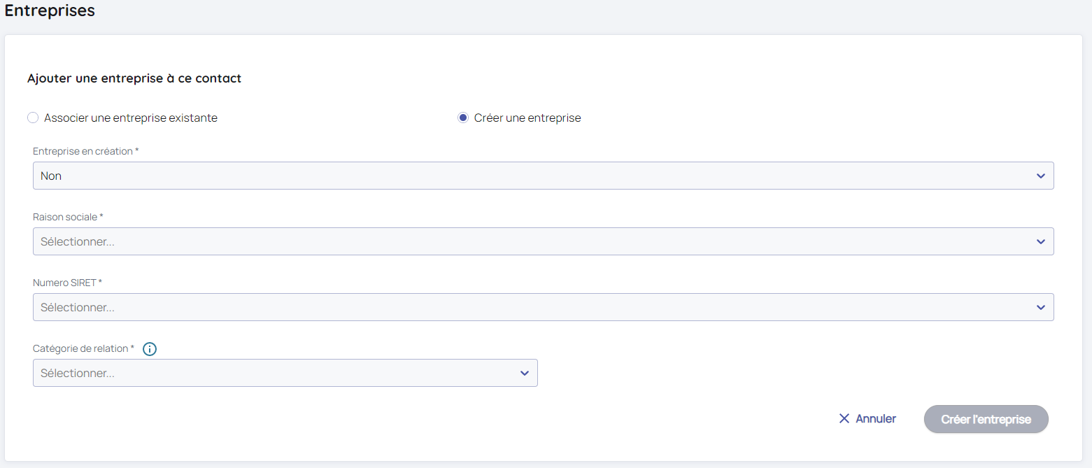
Task: Click the info icon beside Catégorie de relation
Action: [149, 348]
